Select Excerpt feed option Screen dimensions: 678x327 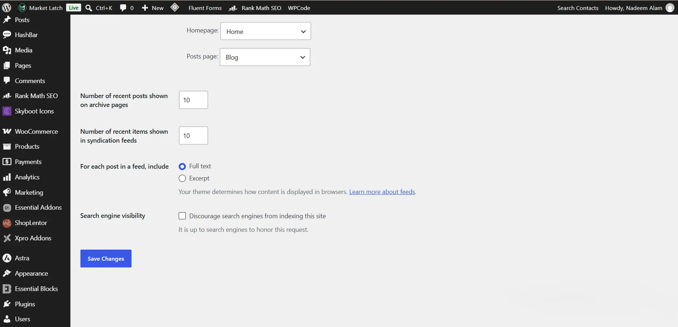(x=182, y=178)
